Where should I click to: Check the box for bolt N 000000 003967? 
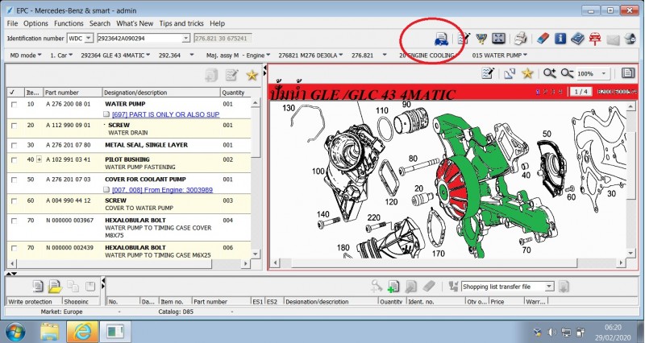(x=14, y=221)
